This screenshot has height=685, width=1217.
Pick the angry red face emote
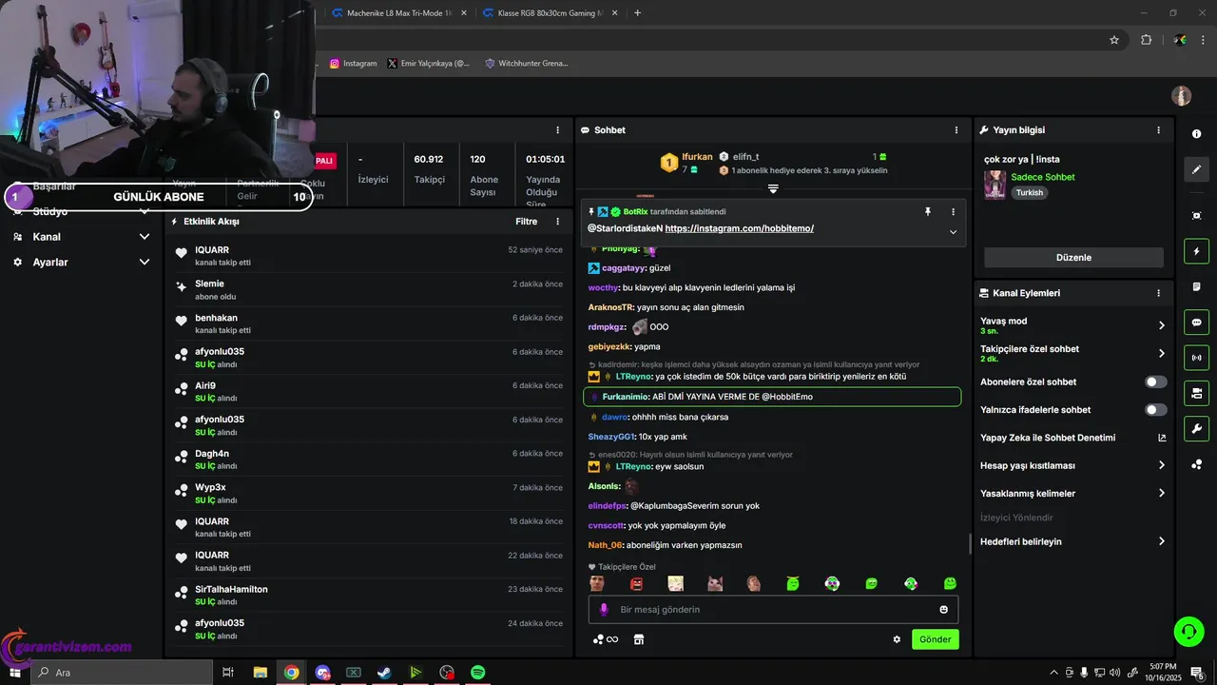637,583
